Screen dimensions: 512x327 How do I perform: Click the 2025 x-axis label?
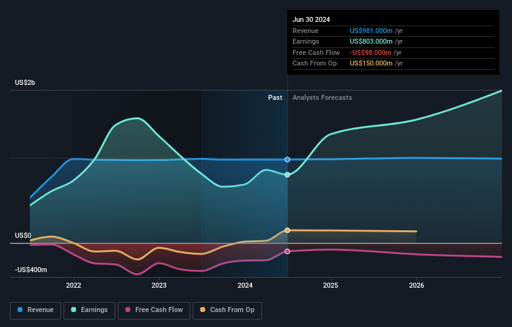tap(331, 285)
